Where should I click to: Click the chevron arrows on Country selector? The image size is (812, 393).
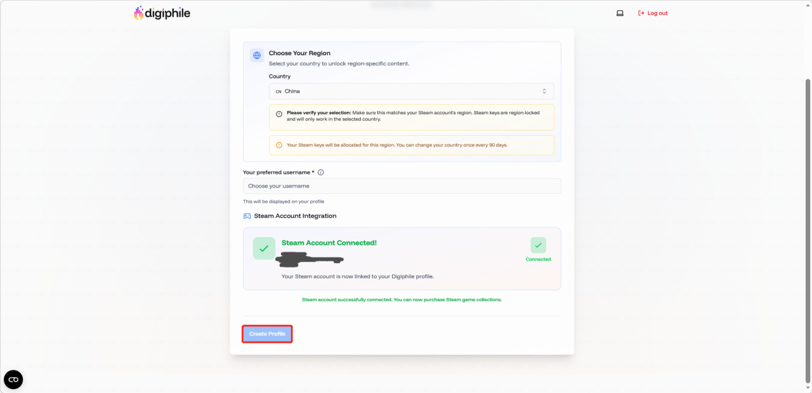[544, 91]
